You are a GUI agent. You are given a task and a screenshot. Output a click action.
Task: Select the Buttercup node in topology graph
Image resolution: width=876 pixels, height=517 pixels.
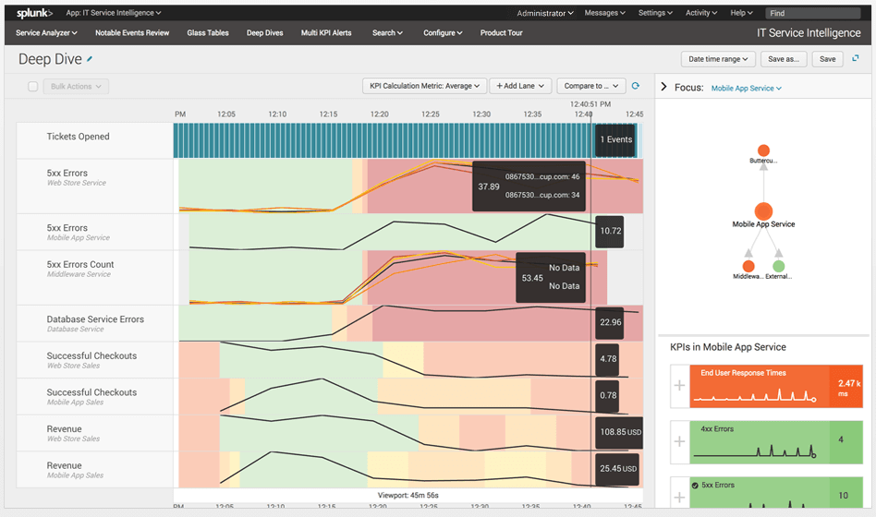tap(763, 150)
